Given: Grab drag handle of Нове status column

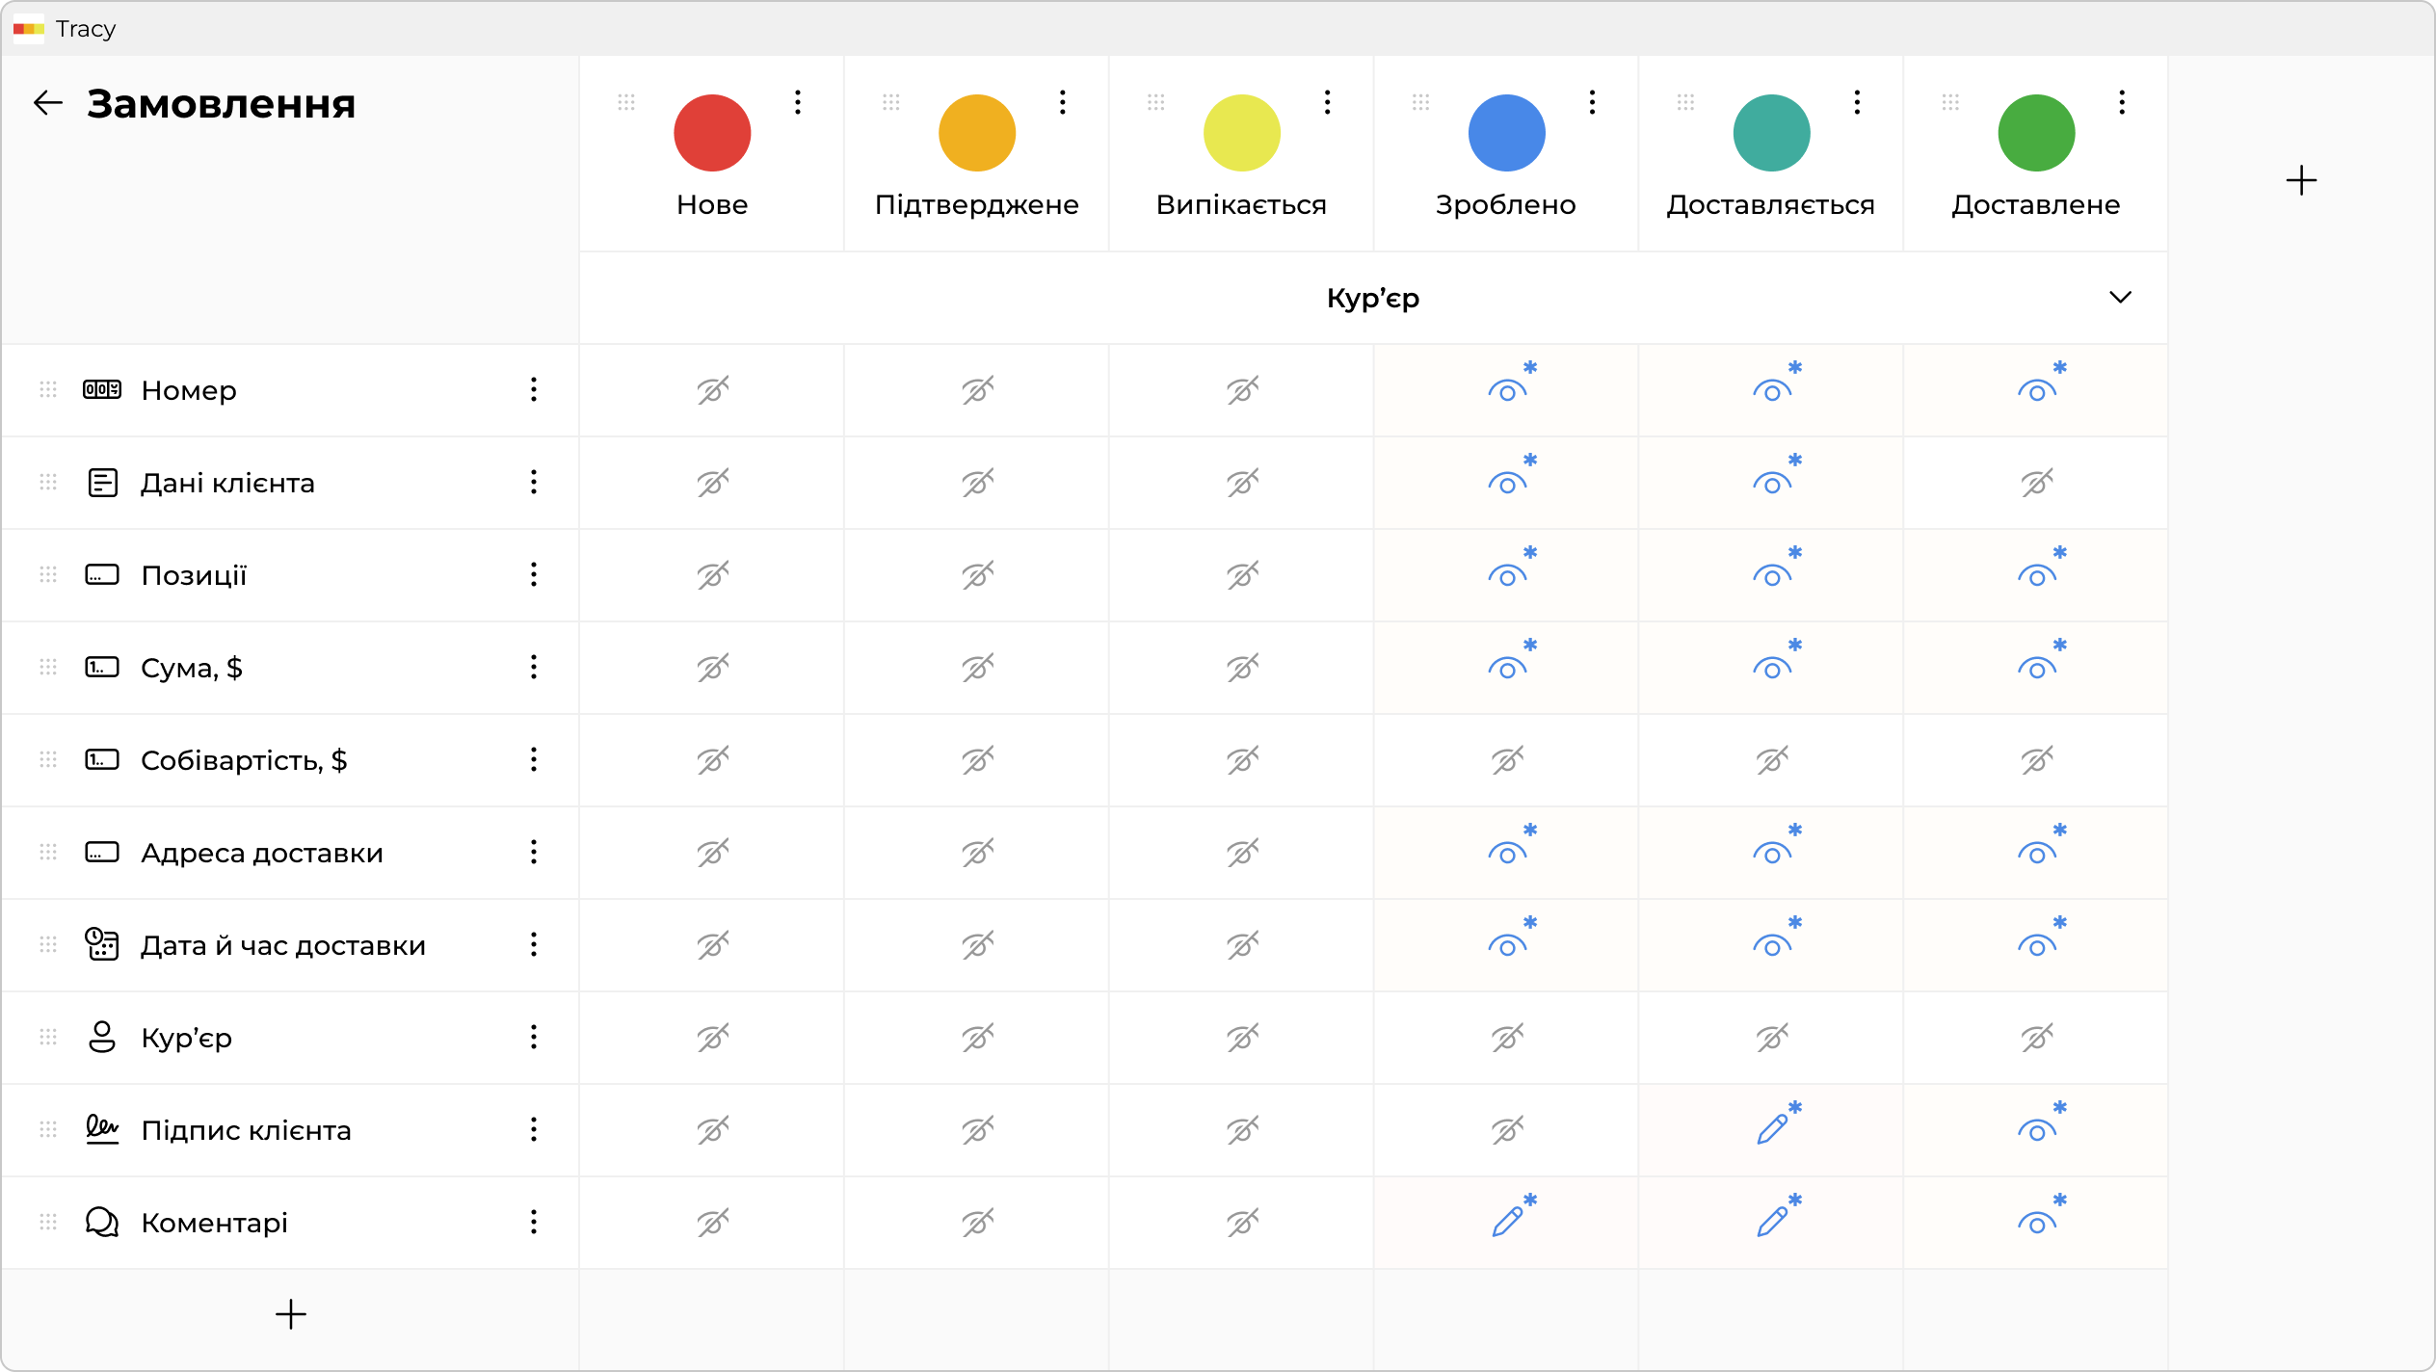Looking at the screenshot, I should [x=626, y=102].
